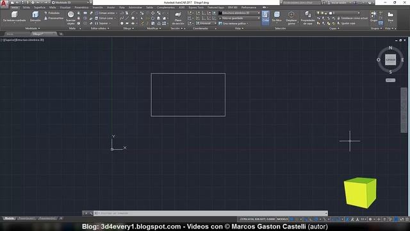Click the command line input field
This screenshot has width=410, height=231.
[x=211, y=213]
